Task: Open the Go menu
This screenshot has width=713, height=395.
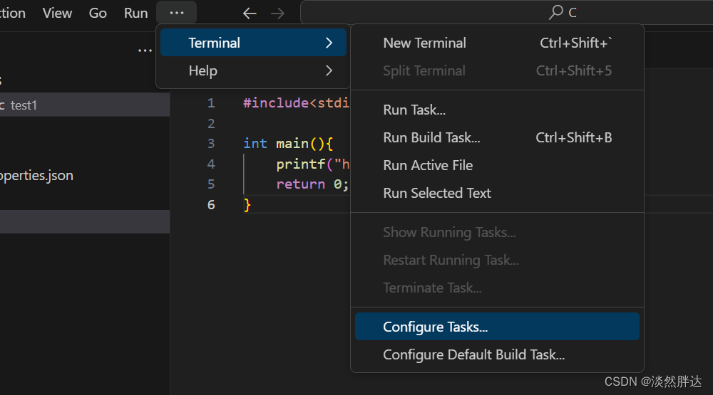Action: point(98,13)
